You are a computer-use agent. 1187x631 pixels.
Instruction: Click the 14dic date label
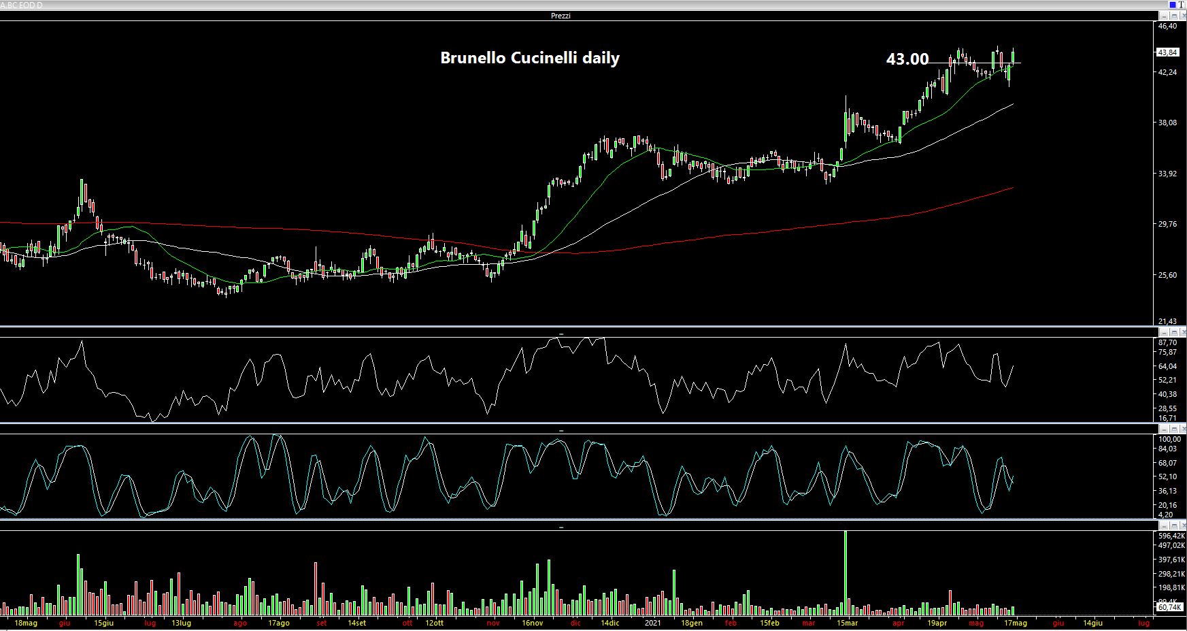pos(609,623)
